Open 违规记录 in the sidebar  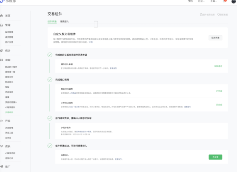point(9,158)
